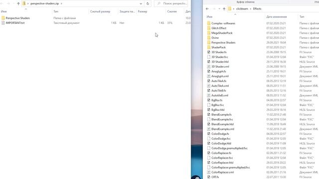319x179 pixels.
Task: Expand the chevron after the perspective-shaders.zip breadcrumb
Action: click(61, 3)
